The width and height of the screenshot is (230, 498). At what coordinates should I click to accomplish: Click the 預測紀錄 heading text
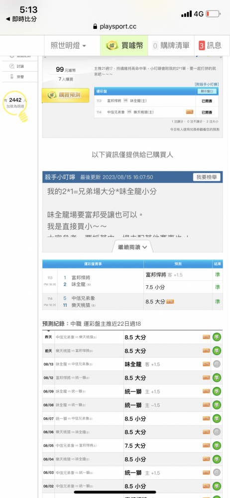tap(92, 324)
